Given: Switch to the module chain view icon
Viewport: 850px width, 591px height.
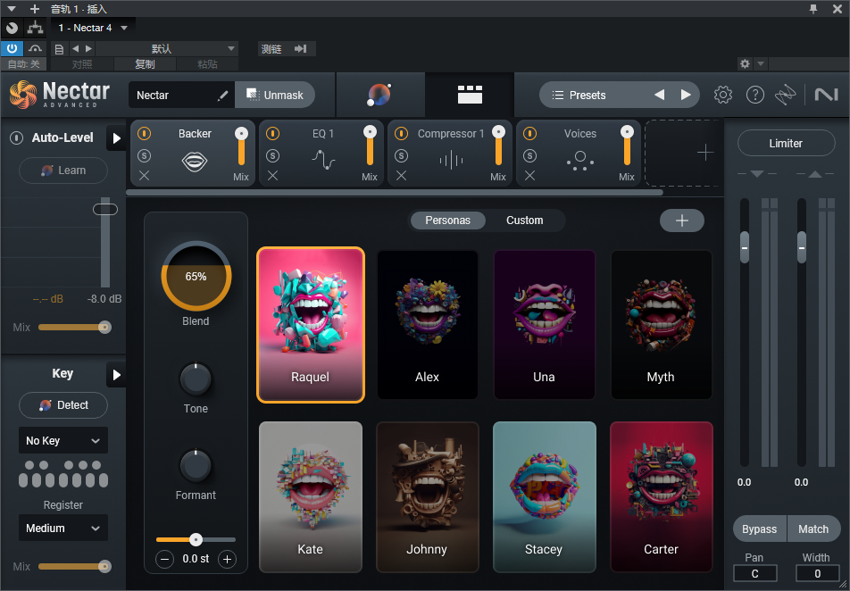Looking at the screenshot, I should (470, 95).
